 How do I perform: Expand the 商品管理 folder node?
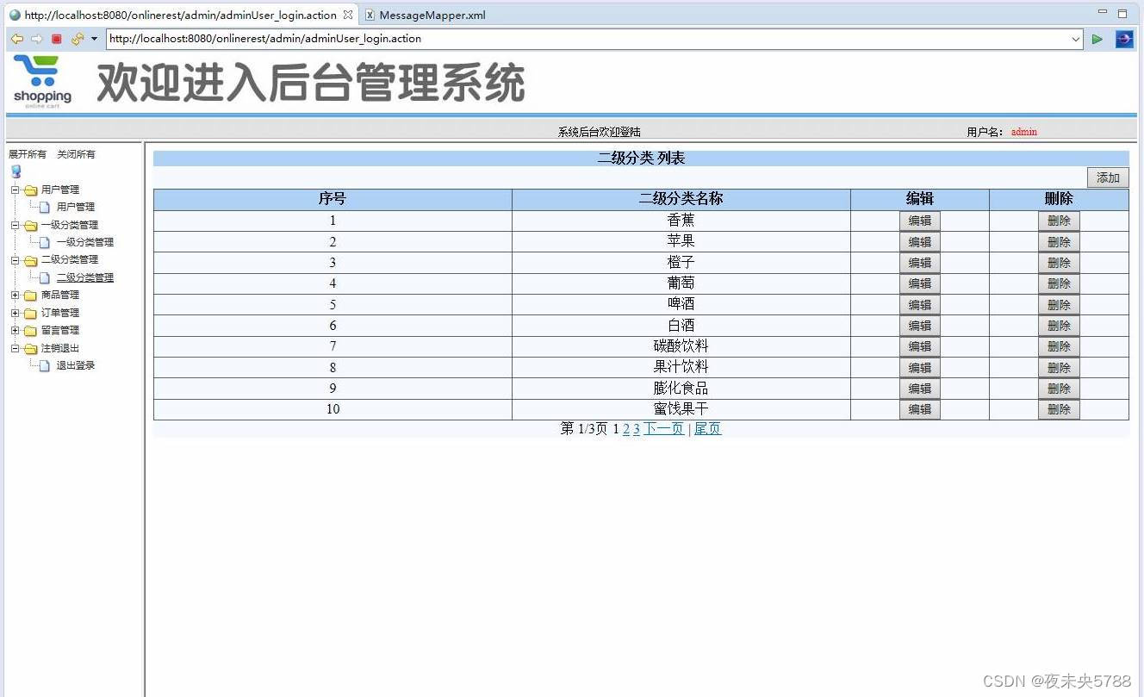coord(15,295)
